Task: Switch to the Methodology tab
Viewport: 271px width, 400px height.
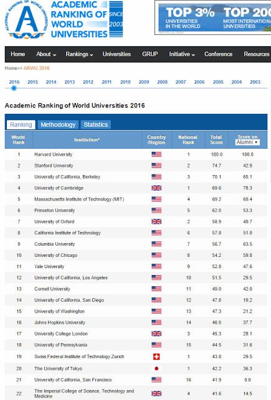Action: [58, 124]
